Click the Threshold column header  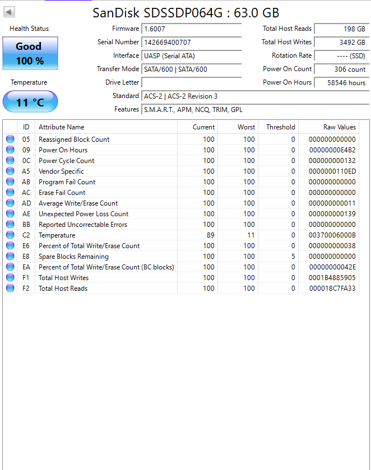pyautogui.click(x=279, y=127)
